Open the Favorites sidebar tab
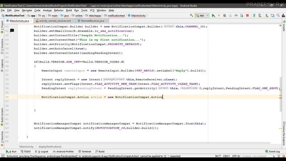Screen dimensions: 286x161 (x=2, y=139)
